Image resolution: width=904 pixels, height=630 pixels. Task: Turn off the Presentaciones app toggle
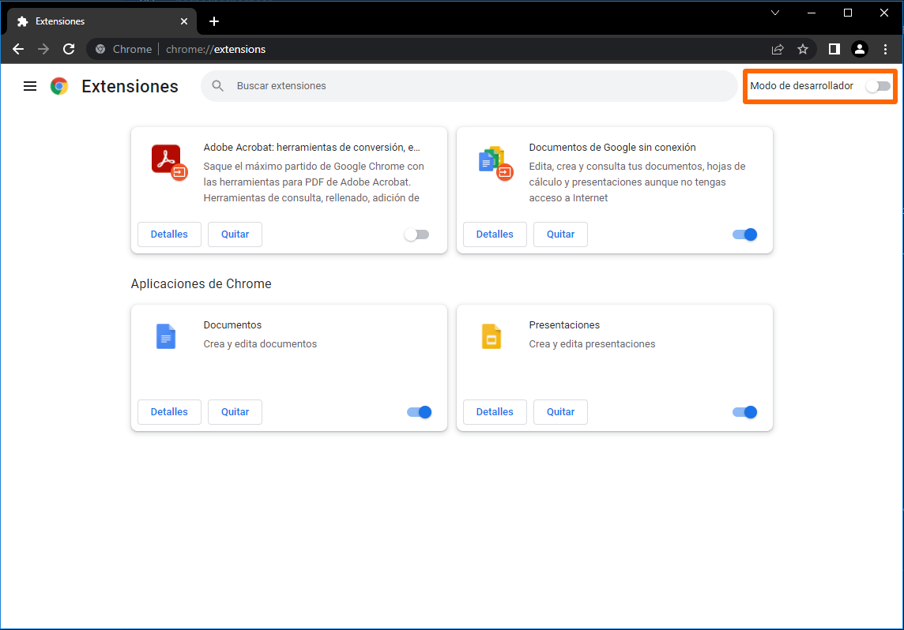coord(745,412)
